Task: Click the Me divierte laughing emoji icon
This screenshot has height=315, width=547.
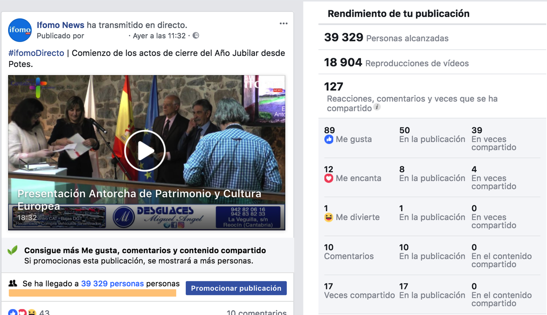Action: tap(329, 217)
